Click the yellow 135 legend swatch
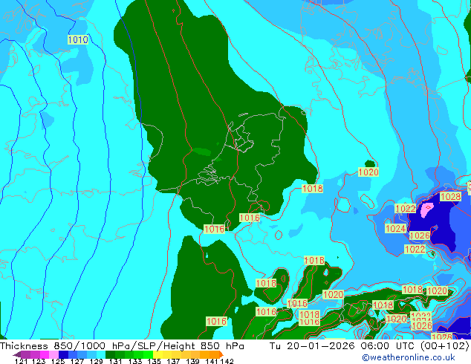The height and width of the screenshot is (364, 471). click(x=157, y=354)
